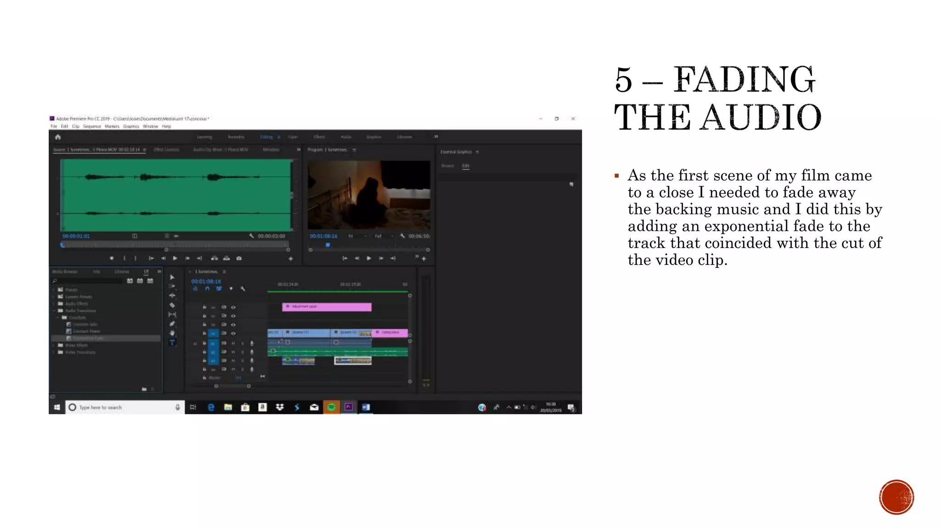Select the Hand tool
The width and height of the screenshot is (940, 528).
coord(172,333)
